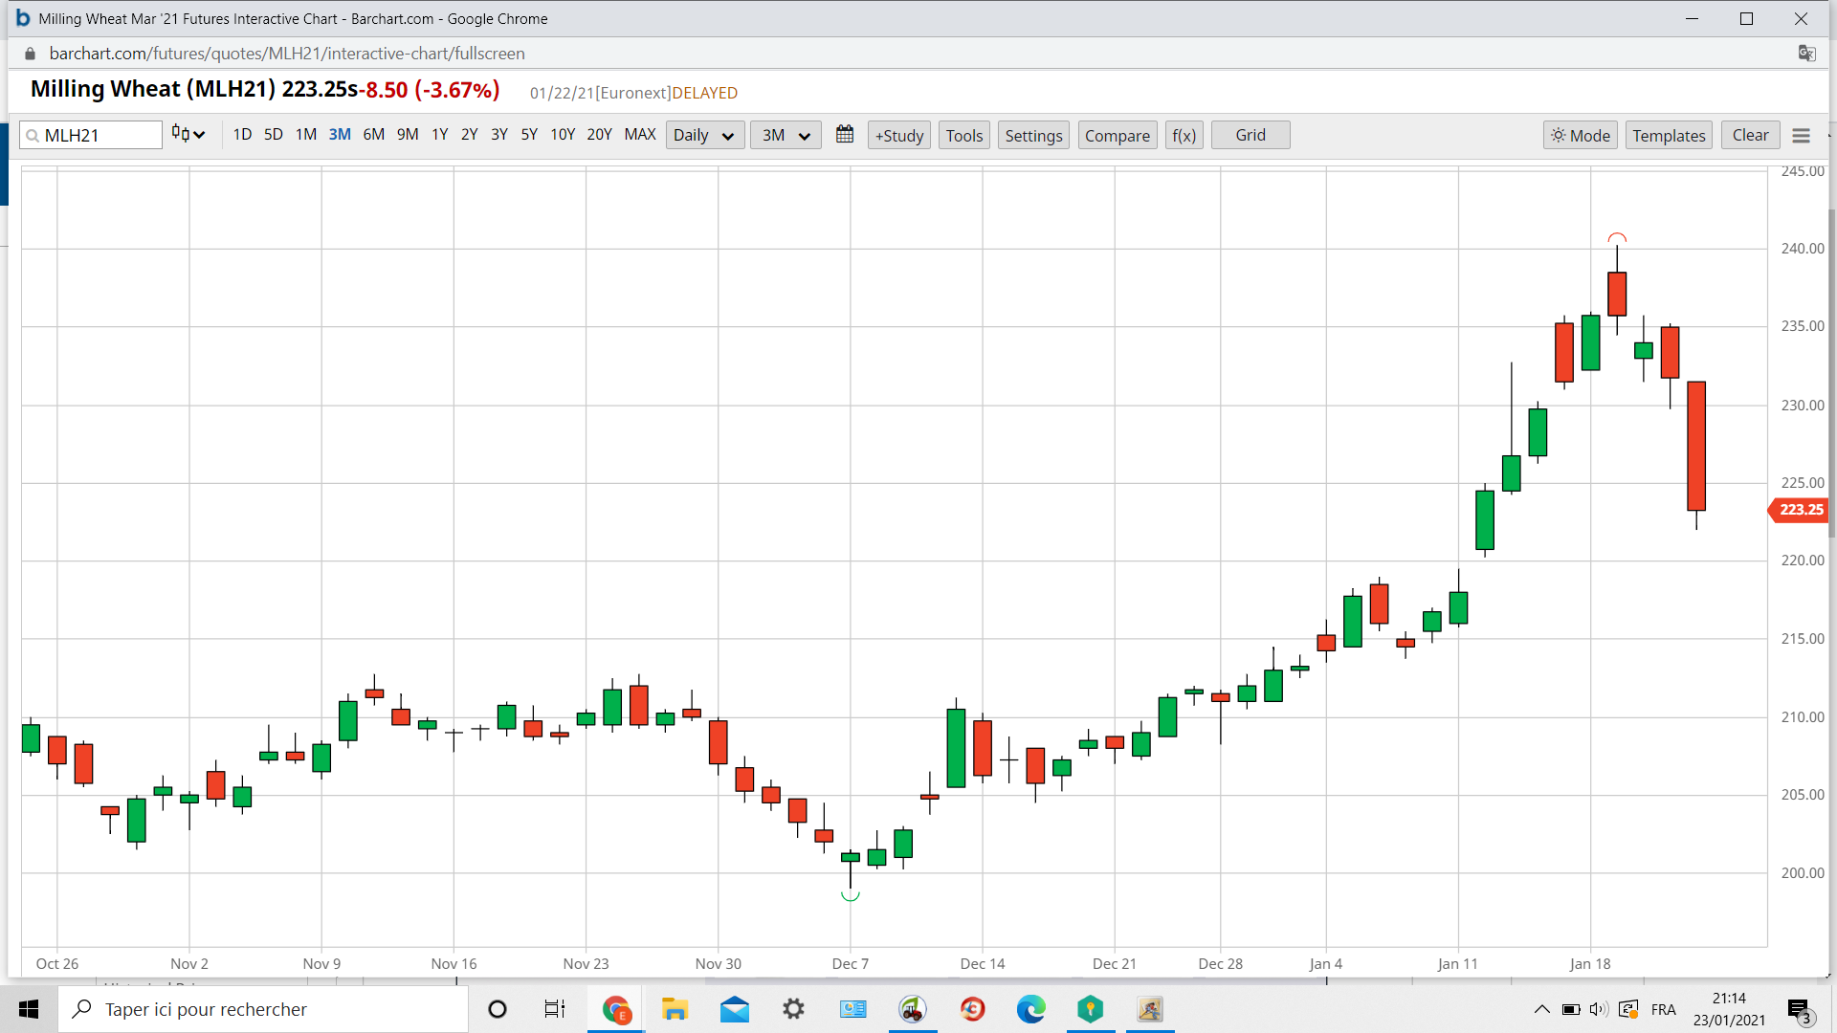The width and height of the screenshot is (1837, 1033).
Task: Select the MAX time range
Action: pos(640,135)
